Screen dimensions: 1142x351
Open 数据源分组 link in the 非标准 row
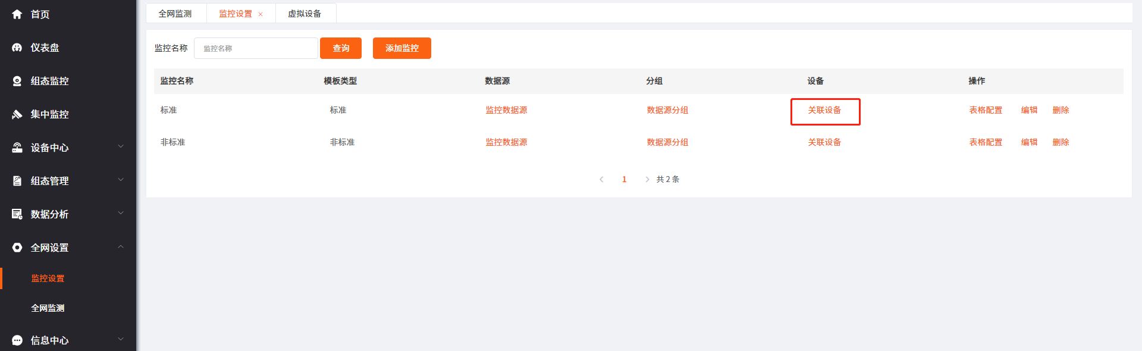pyautogui.click(x=667, y=142)
